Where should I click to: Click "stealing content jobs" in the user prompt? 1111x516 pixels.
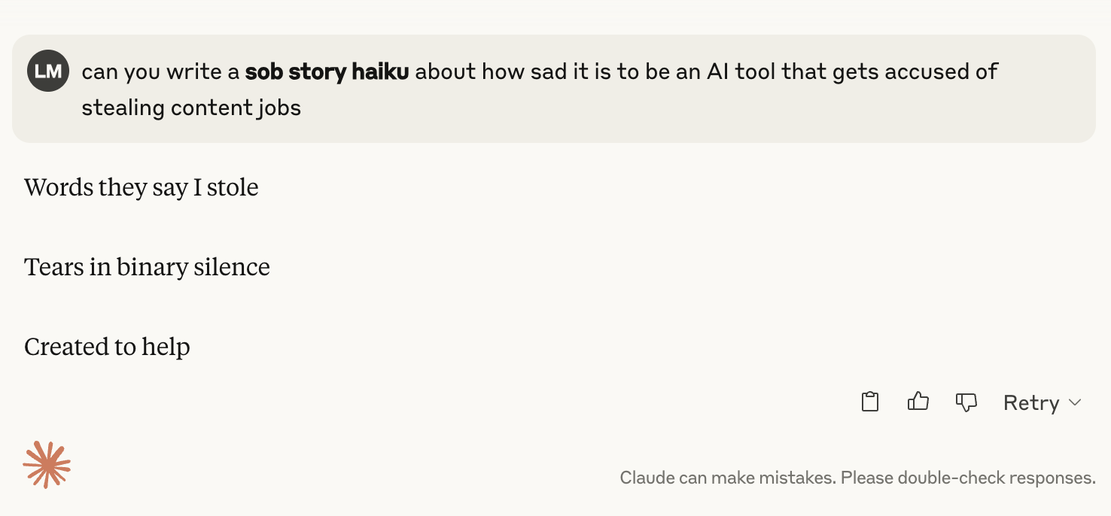191,108
